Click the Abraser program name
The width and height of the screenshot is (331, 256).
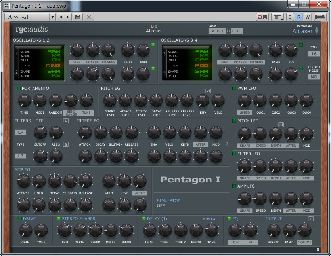point(302,31)
